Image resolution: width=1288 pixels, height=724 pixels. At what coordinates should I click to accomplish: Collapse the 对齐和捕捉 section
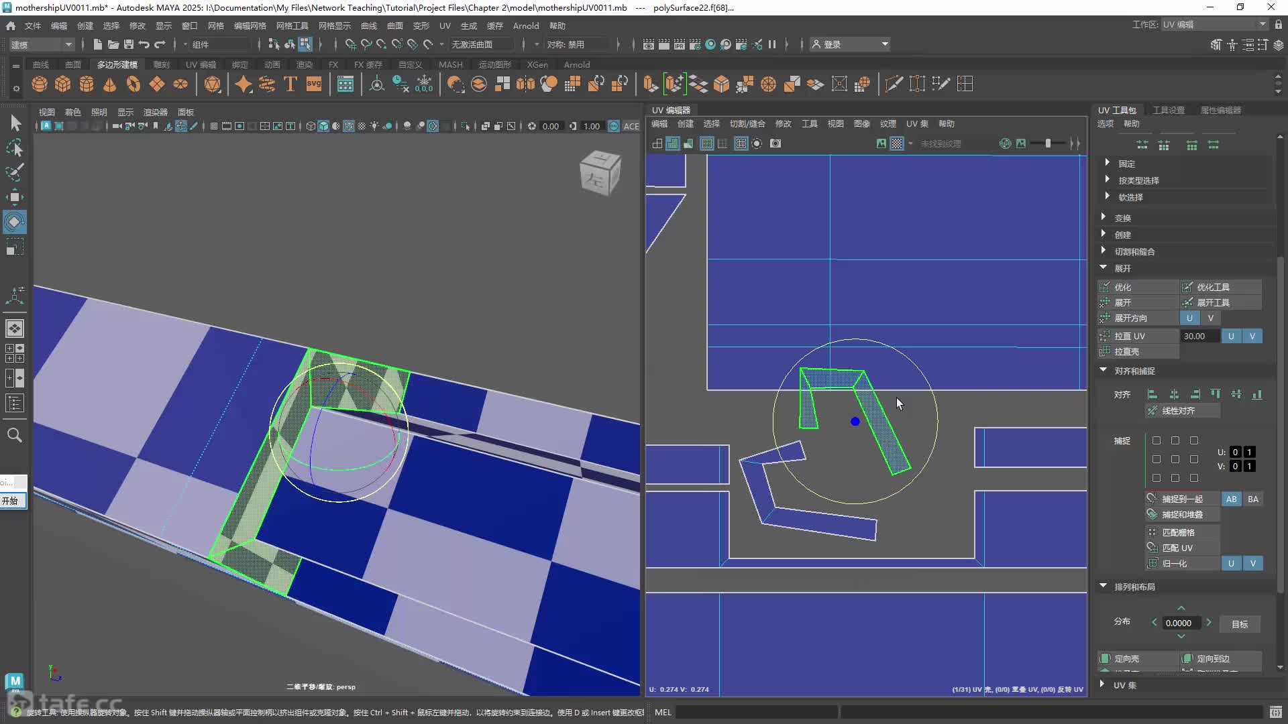1104,370
